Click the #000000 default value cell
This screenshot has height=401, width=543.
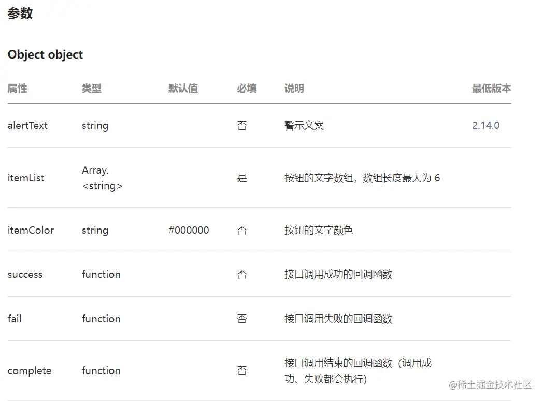click(189, 230)
